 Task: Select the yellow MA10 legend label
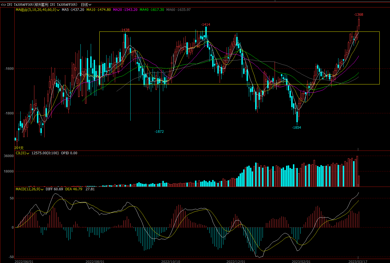(99, 10)
